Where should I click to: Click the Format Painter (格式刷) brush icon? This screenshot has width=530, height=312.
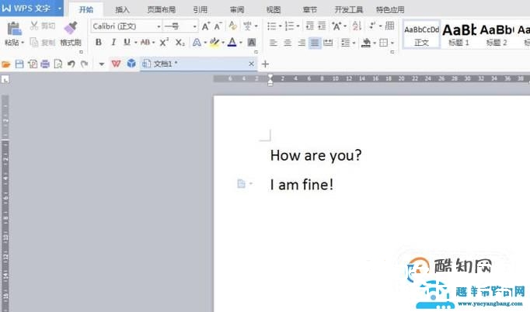70,28
